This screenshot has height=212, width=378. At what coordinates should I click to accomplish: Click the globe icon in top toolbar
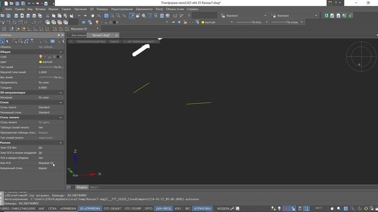tap(168, 16)
